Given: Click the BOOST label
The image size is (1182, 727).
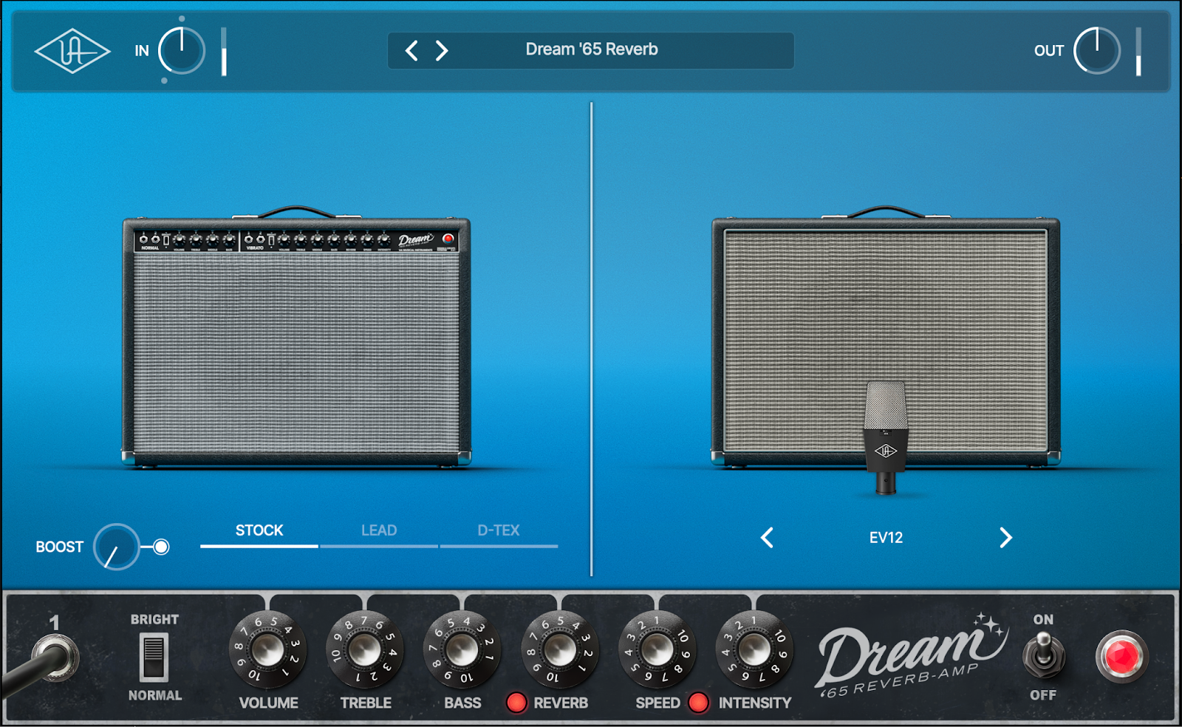Looking at the screenshot, I should coord(59,547).
